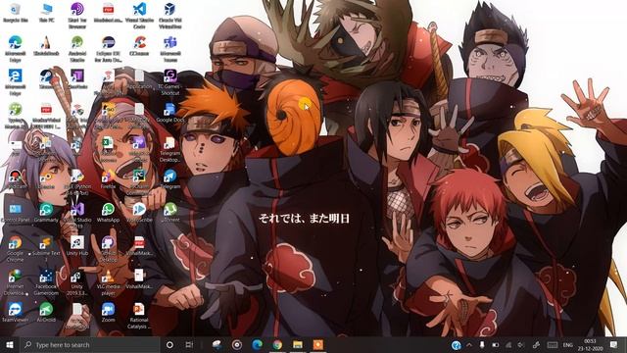Launch Microsoft Teams shortcut
The width and height of the screenshot is (627, 353).
tap(170, 49)
